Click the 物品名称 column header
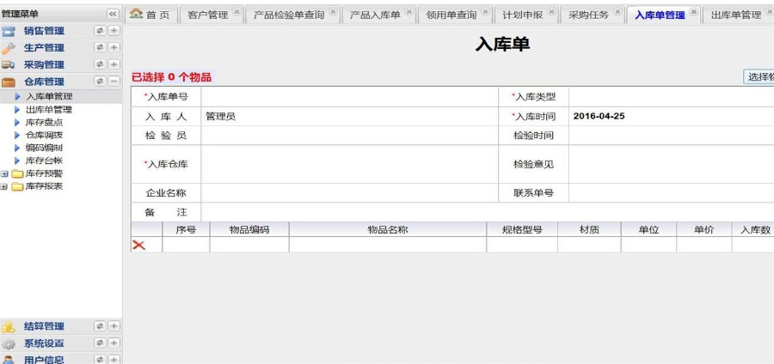 [x=388, y=229]
